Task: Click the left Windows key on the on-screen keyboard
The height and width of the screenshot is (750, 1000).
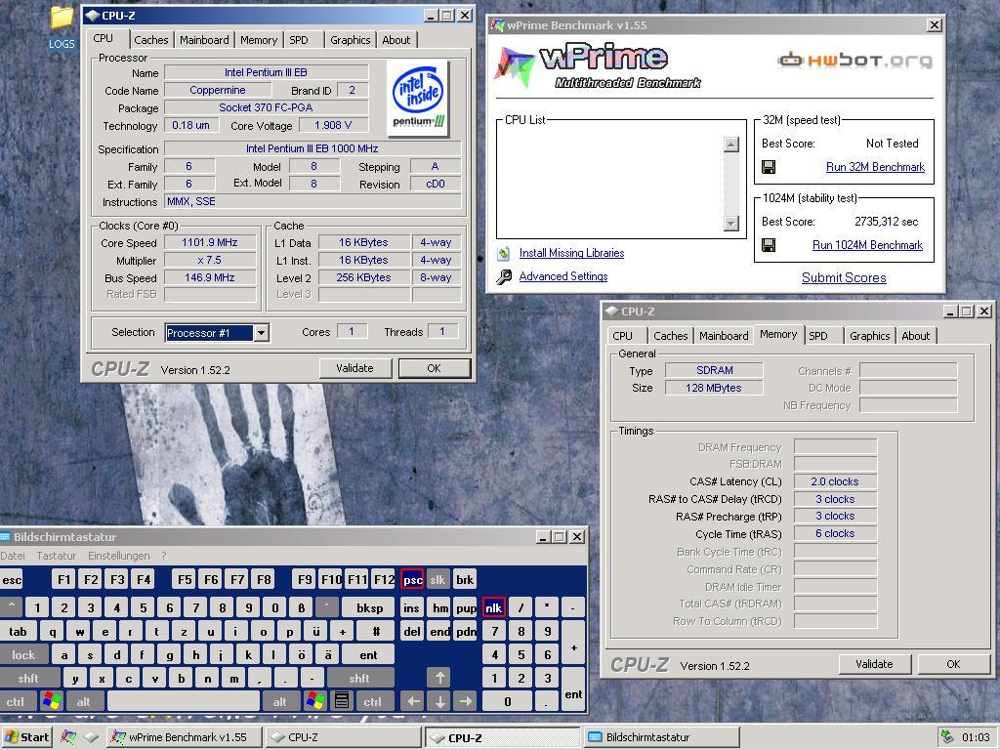Action: click(52, 701)
